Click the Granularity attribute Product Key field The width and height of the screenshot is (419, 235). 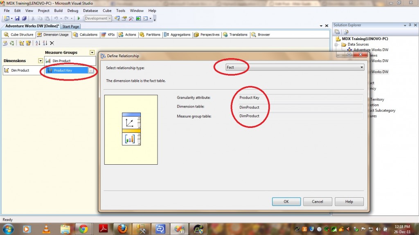pos(301,98)
